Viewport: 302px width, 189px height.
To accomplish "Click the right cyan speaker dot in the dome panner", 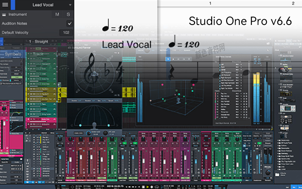I will coord(109,125).
